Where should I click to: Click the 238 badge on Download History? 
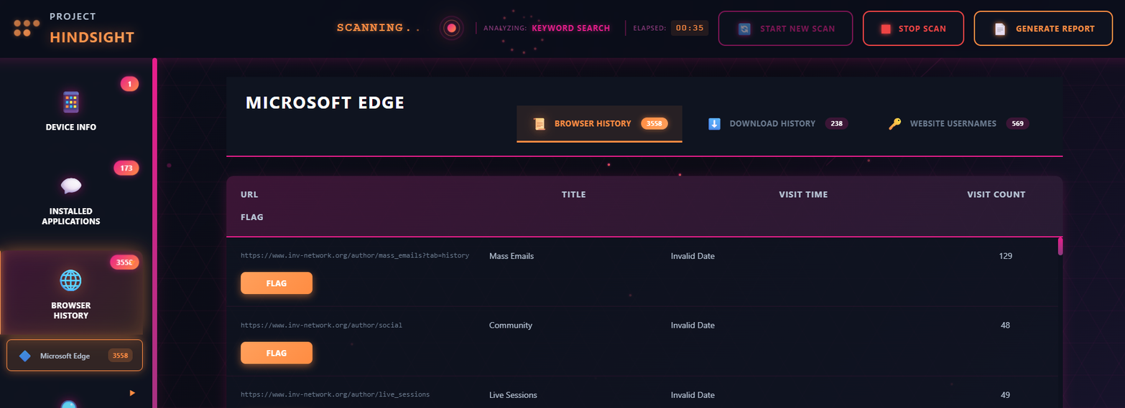[836, 123]
